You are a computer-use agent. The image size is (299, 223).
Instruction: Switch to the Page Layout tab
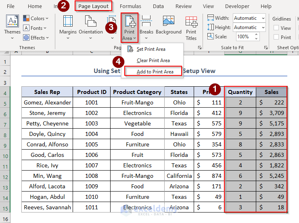coord(94,6)
